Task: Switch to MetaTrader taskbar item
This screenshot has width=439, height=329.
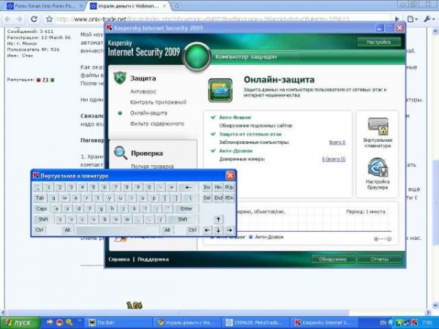Action: pos(255,322)
